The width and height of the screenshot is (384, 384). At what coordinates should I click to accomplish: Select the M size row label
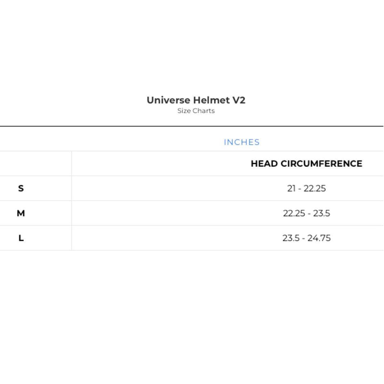tap(21, 213)
